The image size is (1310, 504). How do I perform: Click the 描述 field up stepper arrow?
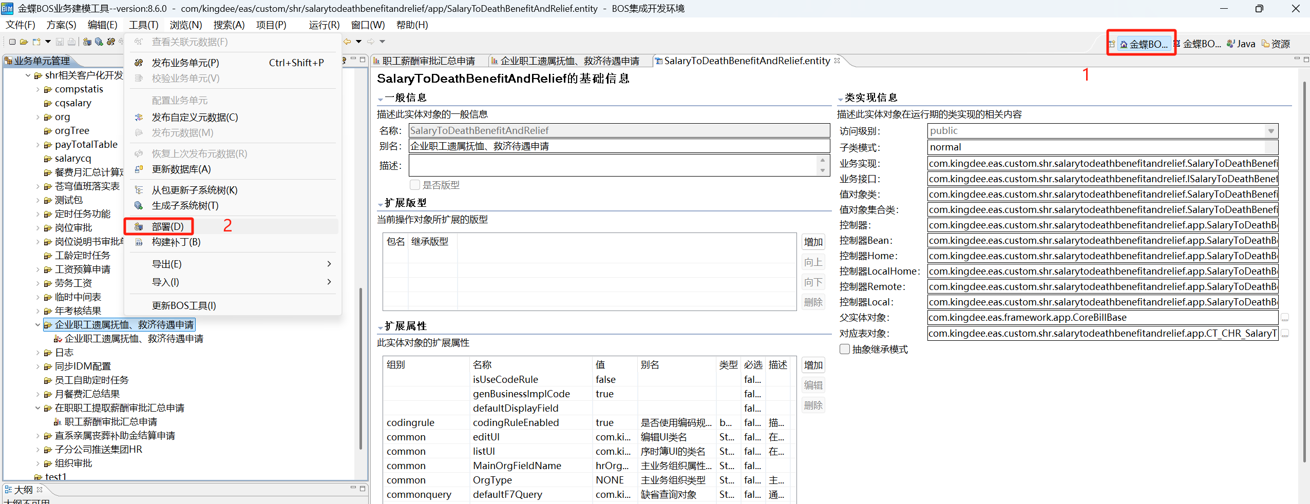click(823, 161)
